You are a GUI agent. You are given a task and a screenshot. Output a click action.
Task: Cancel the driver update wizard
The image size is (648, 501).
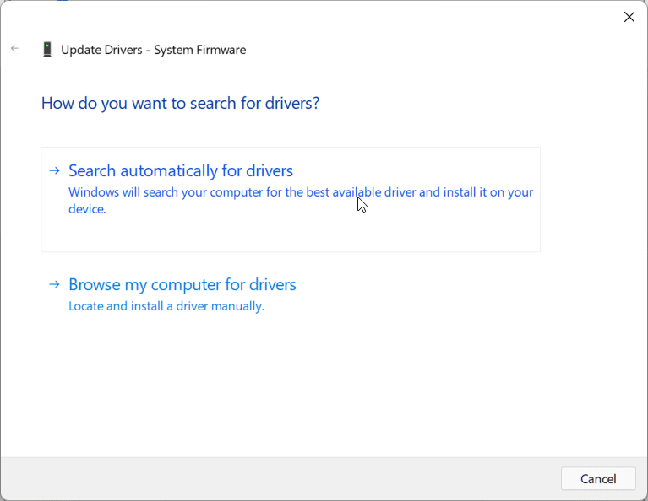pyautogui.click(x=598, y=479)
